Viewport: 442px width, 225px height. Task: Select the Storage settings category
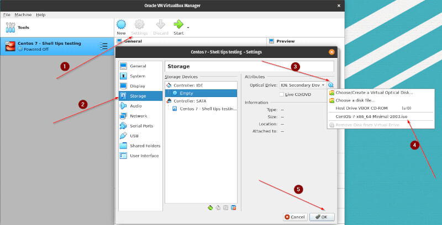(x=140, y=96)
